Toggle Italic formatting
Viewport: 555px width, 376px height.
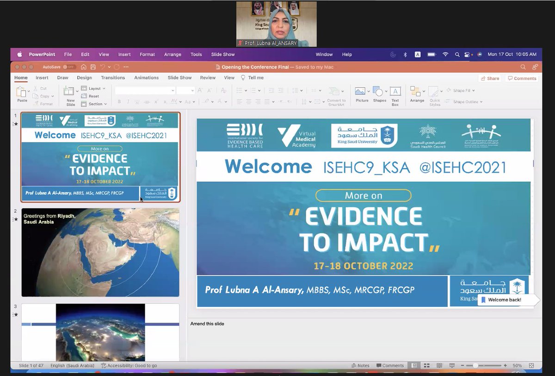(128, 101)
